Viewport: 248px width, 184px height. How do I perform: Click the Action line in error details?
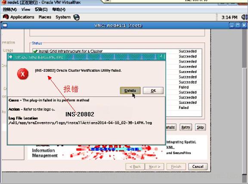tap(31, 109)
